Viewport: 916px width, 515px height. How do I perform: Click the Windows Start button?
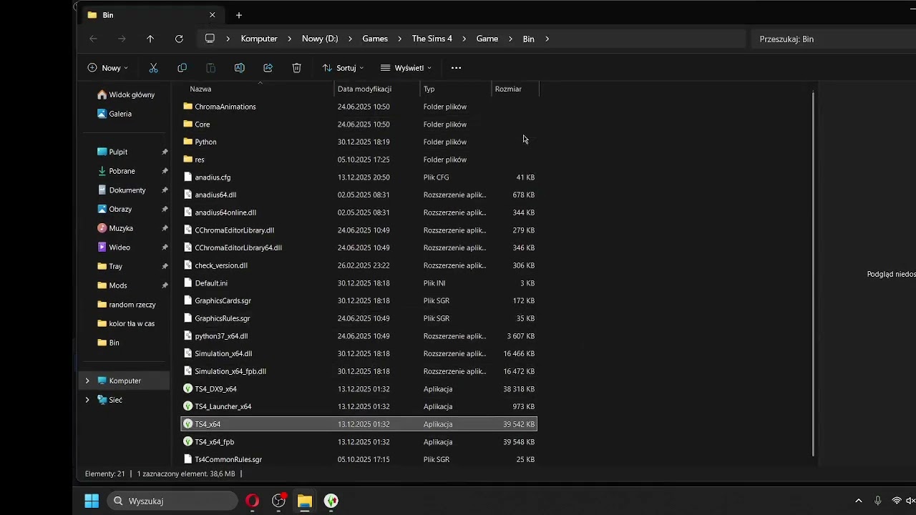tap(92, 501)
